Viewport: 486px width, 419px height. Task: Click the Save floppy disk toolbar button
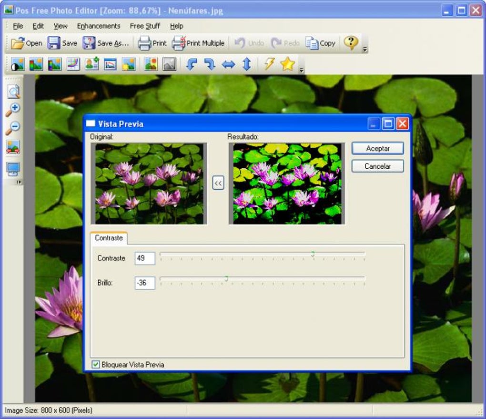pyautogui.click(x=62, y=43)
